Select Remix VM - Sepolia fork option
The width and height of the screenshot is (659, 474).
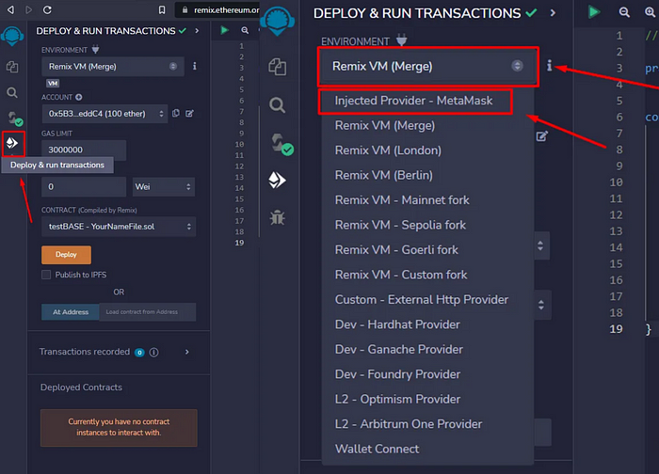[400, 225]
